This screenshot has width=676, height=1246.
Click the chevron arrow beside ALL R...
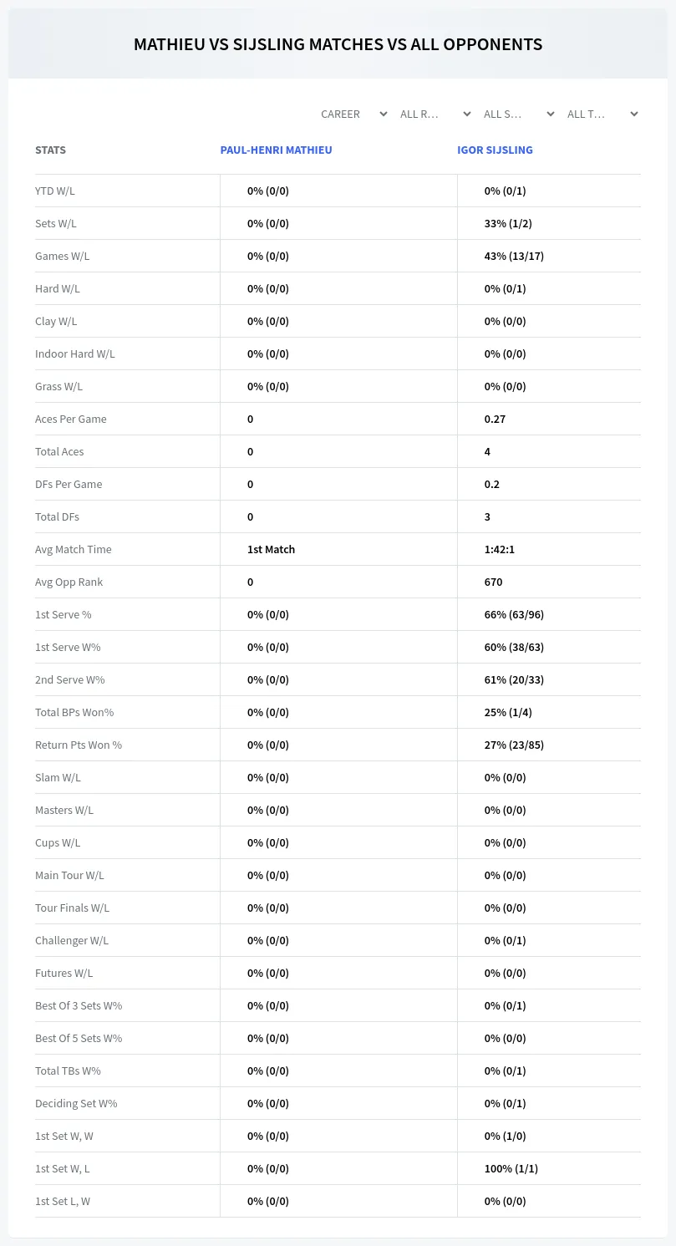(x=467, y=114)
